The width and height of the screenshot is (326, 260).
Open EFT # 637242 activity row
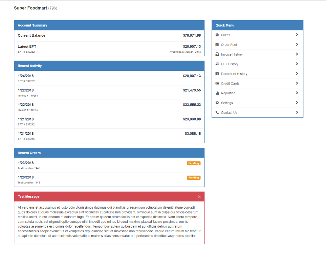(109, 121)
